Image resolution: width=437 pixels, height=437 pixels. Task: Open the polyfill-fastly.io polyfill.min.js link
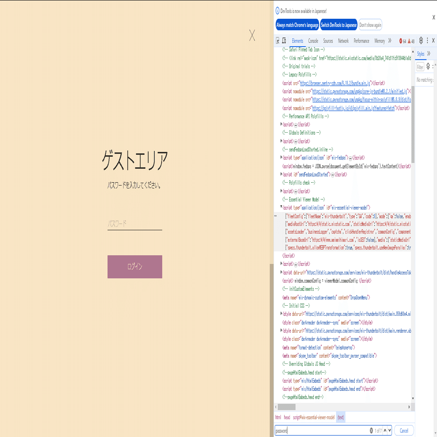pyautogui.click(x=353, y=108)
